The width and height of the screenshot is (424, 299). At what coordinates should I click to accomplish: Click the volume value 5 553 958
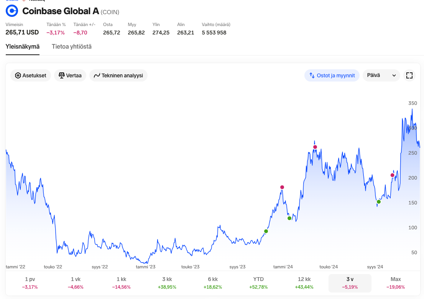click(x=214, y=33)
